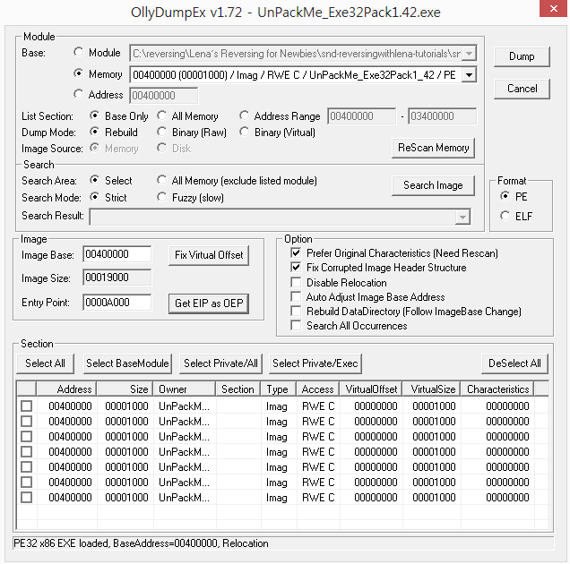Viewport: 570px width, 564px height.
Task: Check the first section row checkbox
Action: pos(27,406)
